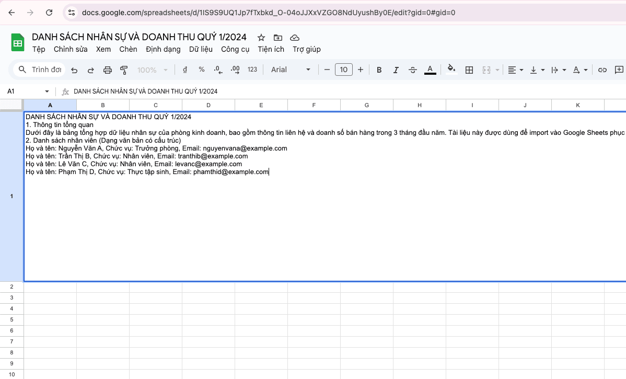The image size is (626, 379).
Task: Click the move to folder icon
Action: (278, 38)
